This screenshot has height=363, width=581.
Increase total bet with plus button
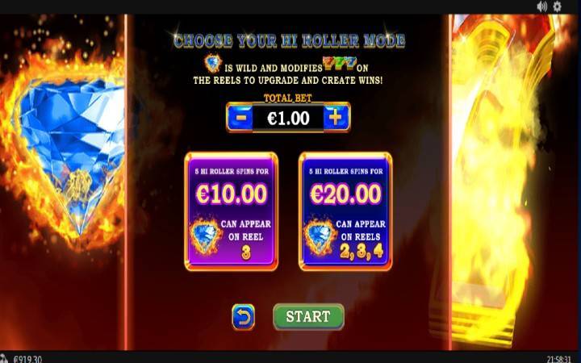pyautogui.click(x=336, y=118)
